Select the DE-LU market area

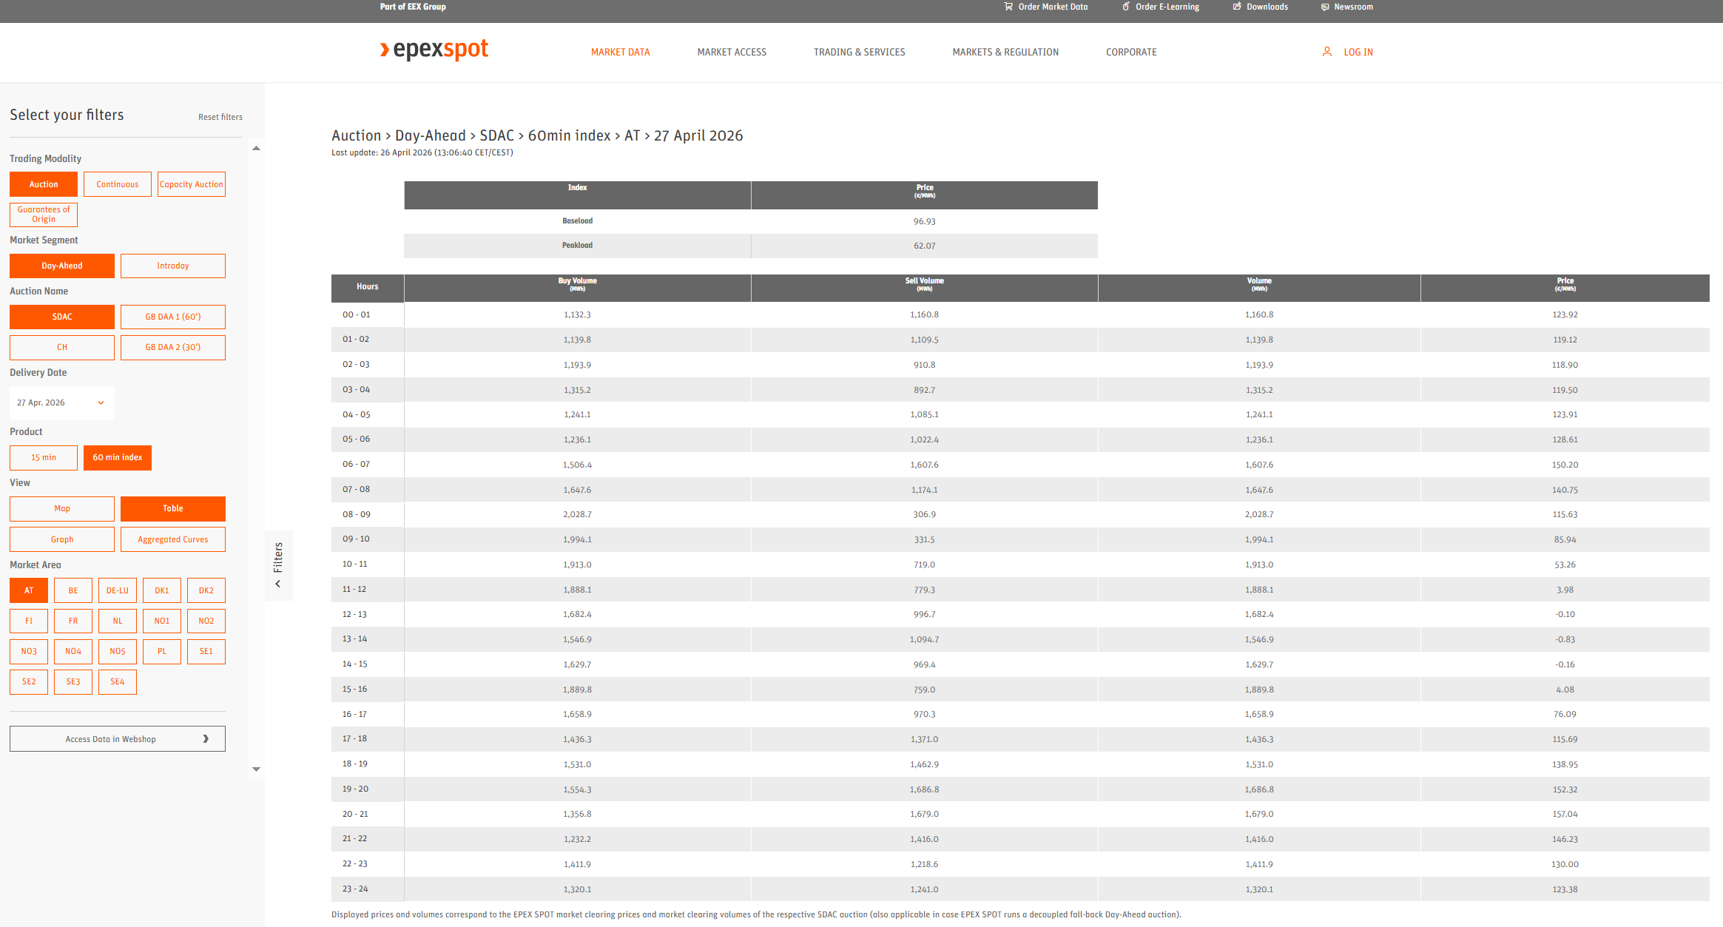pos(117,590)
